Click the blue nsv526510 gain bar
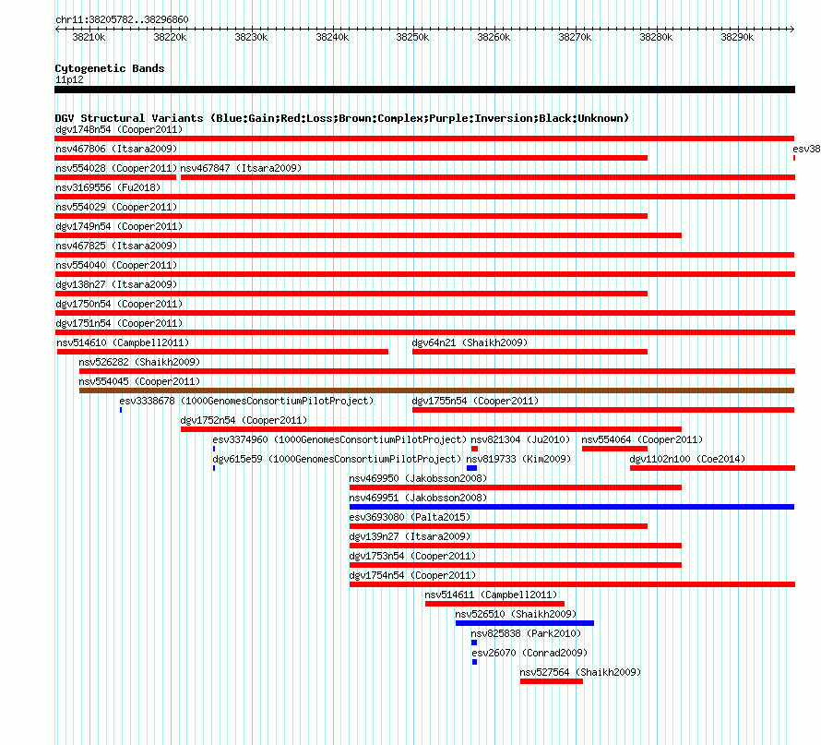The height and width of the screenshot is (745, 821). point(525,623)
